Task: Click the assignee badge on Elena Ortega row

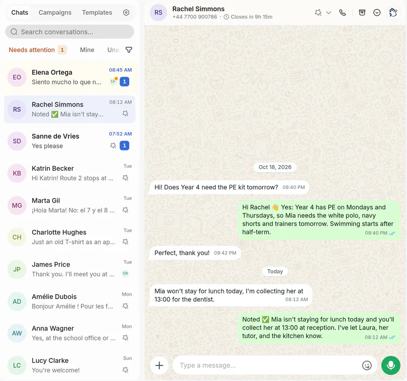Action: pos(113,81)
